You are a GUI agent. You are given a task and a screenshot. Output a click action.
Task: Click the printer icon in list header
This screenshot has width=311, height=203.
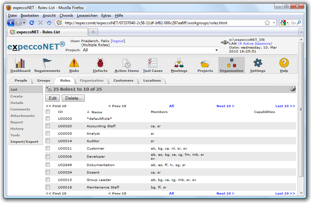tap(293, 89)
